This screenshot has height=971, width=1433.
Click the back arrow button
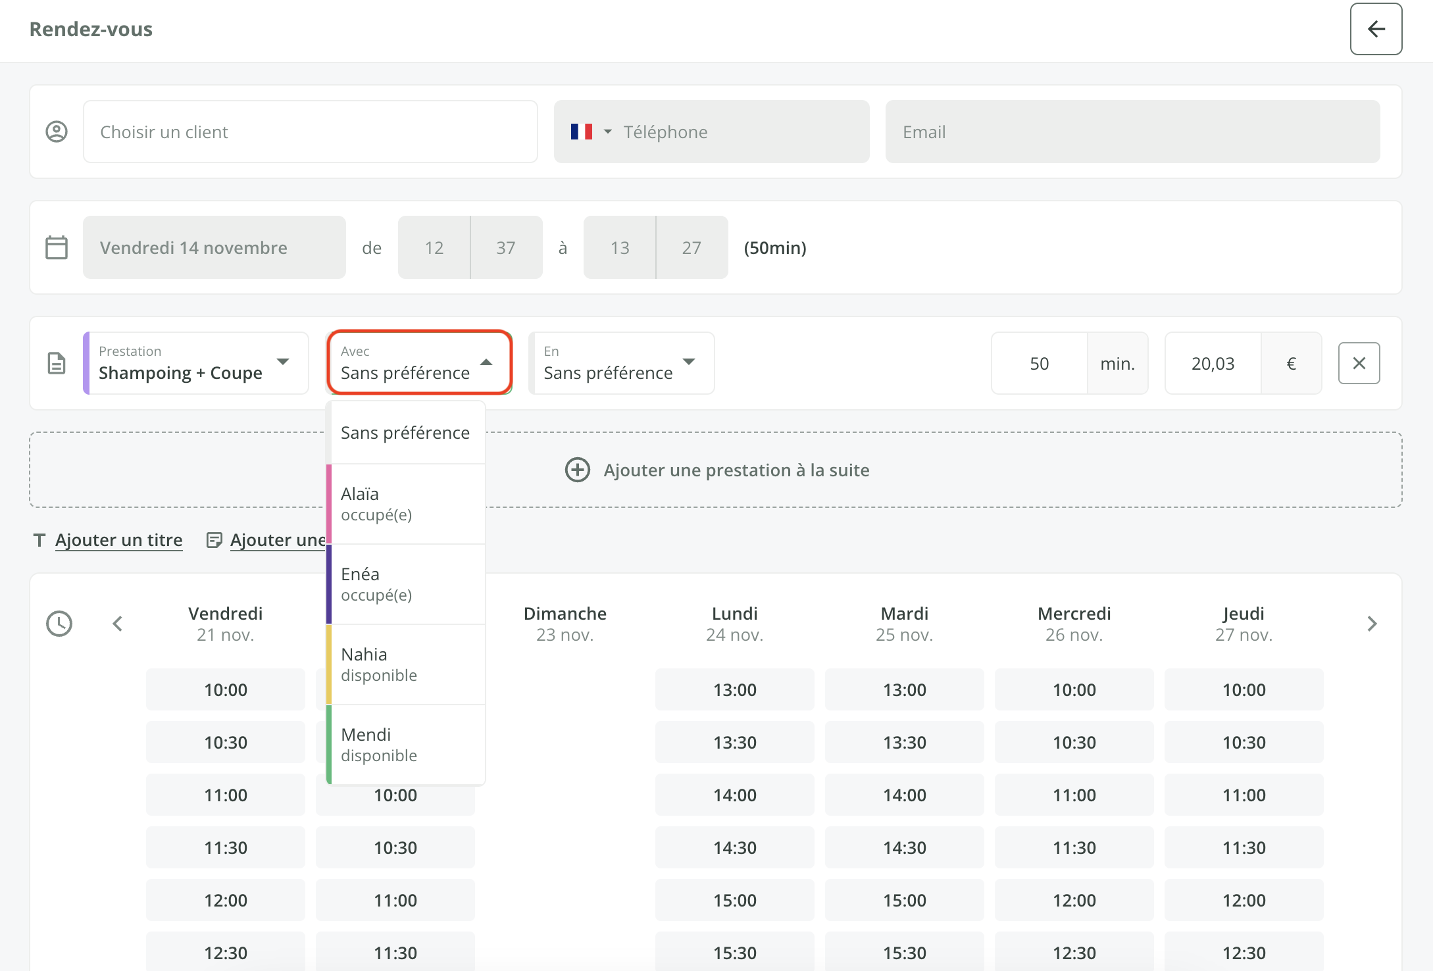(1376, 29)
